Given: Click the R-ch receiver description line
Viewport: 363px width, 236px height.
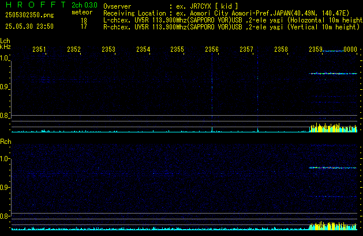Looking at the screenshot, I should point(231,27).
